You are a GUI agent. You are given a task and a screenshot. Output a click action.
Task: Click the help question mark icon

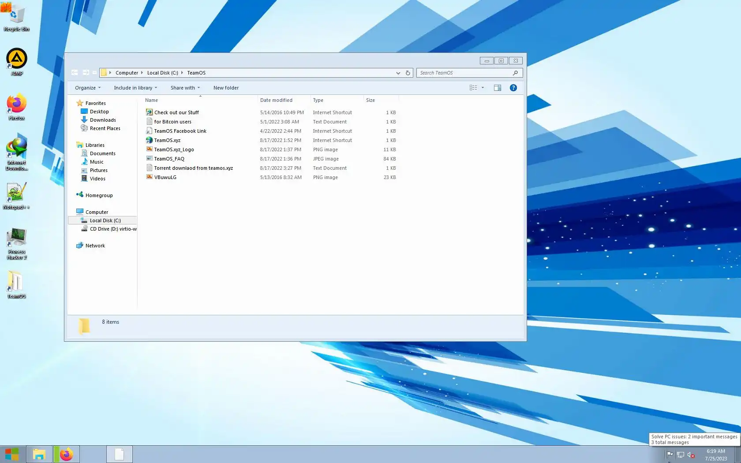[513, 88]
